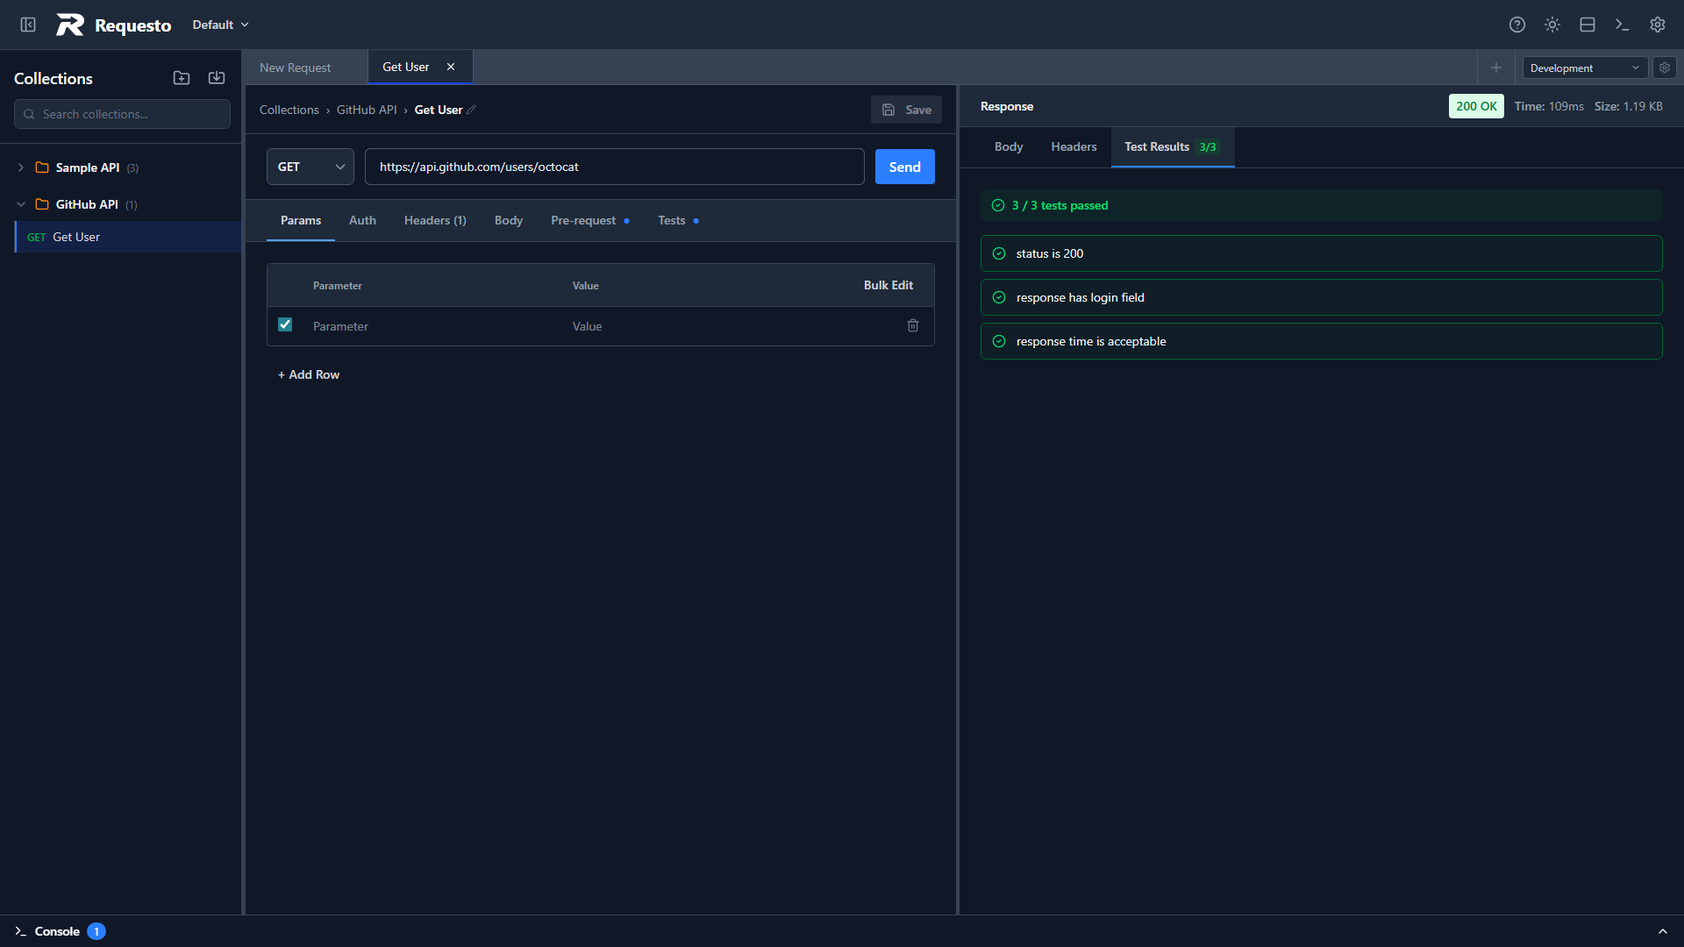Click the Console notification badge
The width and height of the screenshot is (1684, 947).
96,931
